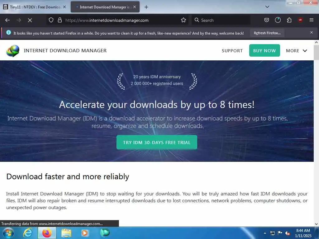Click the forward navigation arrow
Image resolution: width=319 pixels, height=239 pixels.
click(19, 20)
